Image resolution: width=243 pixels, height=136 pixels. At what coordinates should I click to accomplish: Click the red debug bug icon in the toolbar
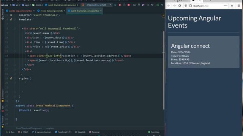click(x=120, y=5)
